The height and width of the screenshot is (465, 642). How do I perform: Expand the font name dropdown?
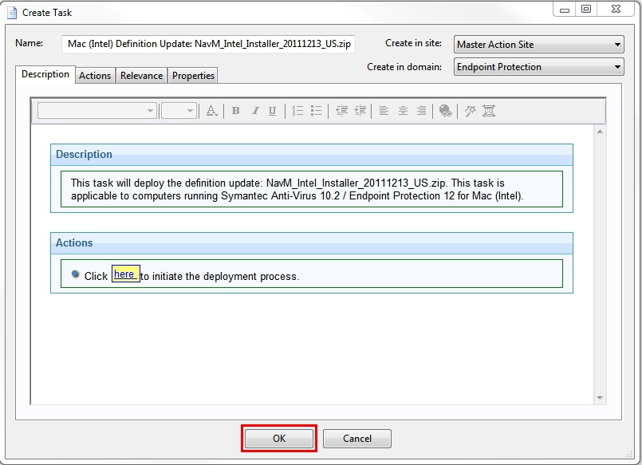click(150, 111)
